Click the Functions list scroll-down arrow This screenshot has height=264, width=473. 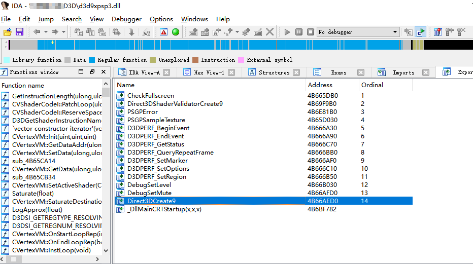tap(106, 250)
